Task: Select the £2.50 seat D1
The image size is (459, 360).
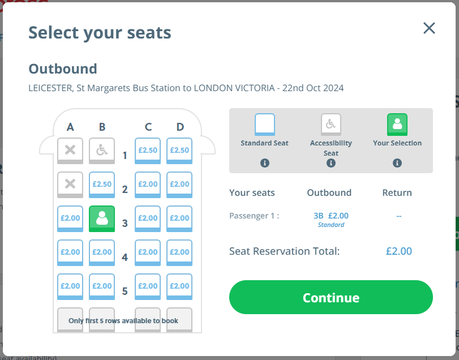Action: pyautogui.click(x=179, y=150)
